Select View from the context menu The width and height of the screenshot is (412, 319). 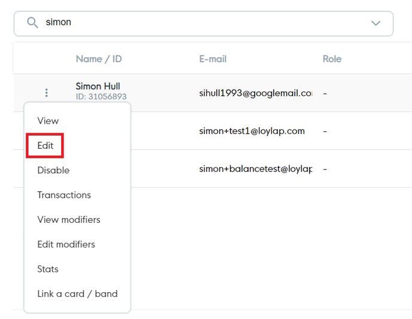(x=48, y=121)
